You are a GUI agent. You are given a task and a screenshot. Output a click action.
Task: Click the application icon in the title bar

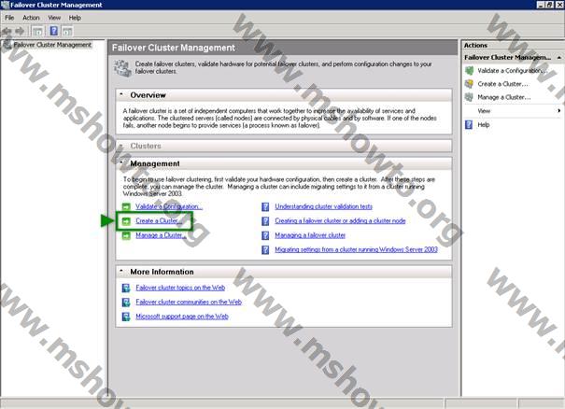click(x=5, y=5)
